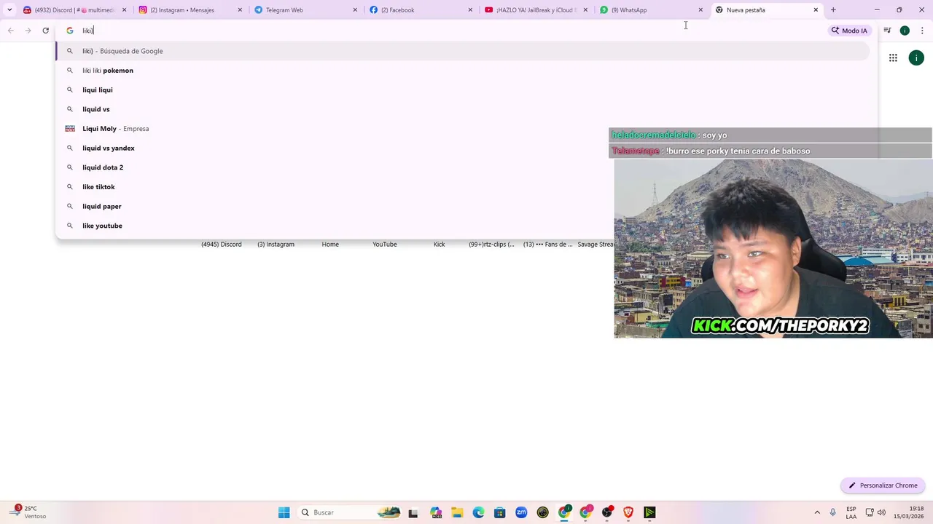Open Task View from the taskbar

tap(413, 512)
